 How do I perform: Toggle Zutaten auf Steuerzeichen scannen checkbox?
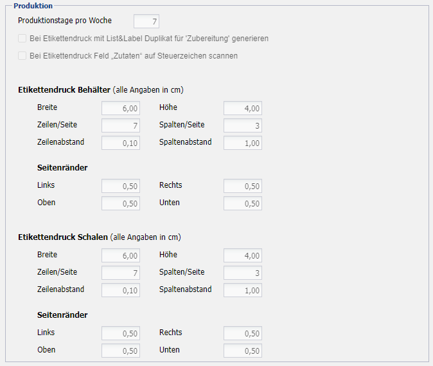pos(23,56)
